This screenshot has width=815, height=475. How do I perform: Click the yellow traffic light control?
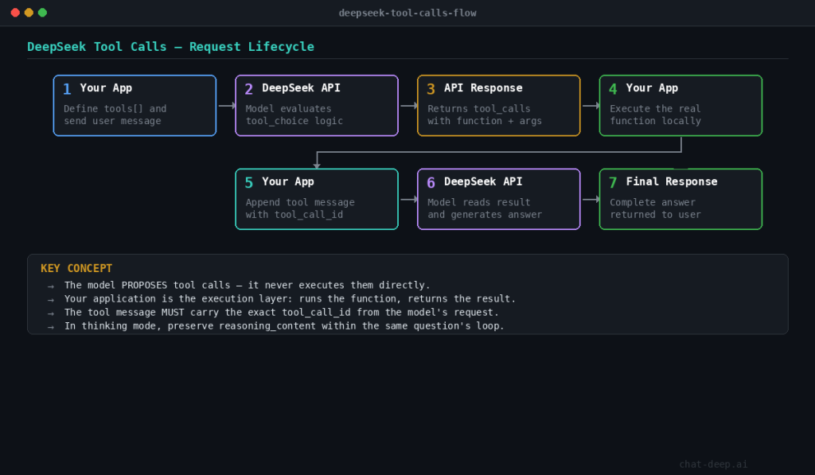[x=28, y=12]
